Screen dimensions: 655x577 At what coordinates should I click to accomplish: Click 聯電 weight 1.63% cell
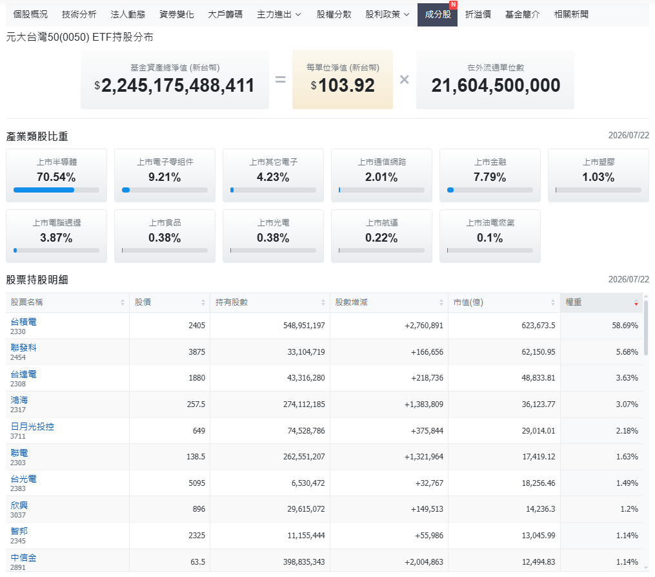click(601, 457)
